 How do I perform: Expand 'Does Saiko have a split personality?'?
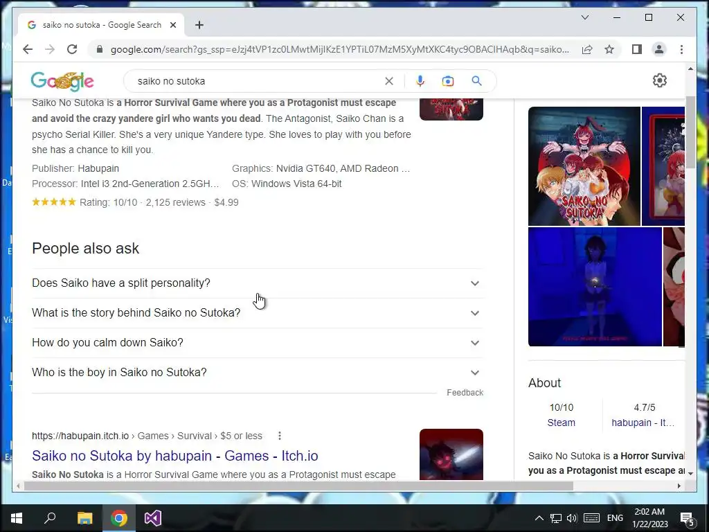tap(258, 283)
